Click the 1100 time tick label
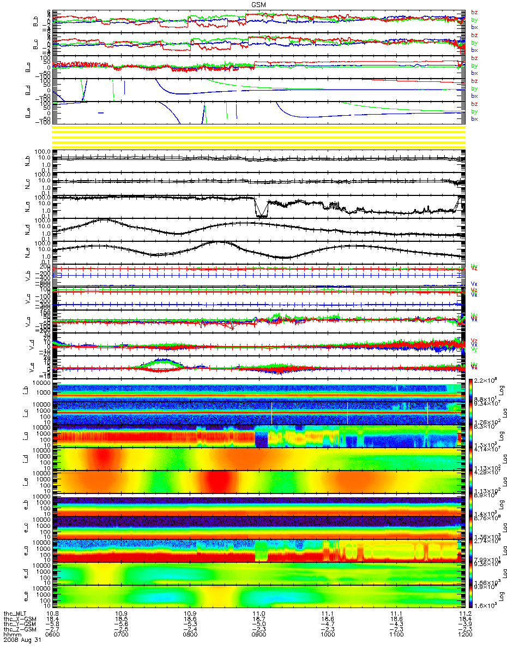Image resolution: width=507 pixels, height=655 pixels. tap(396, 635)
